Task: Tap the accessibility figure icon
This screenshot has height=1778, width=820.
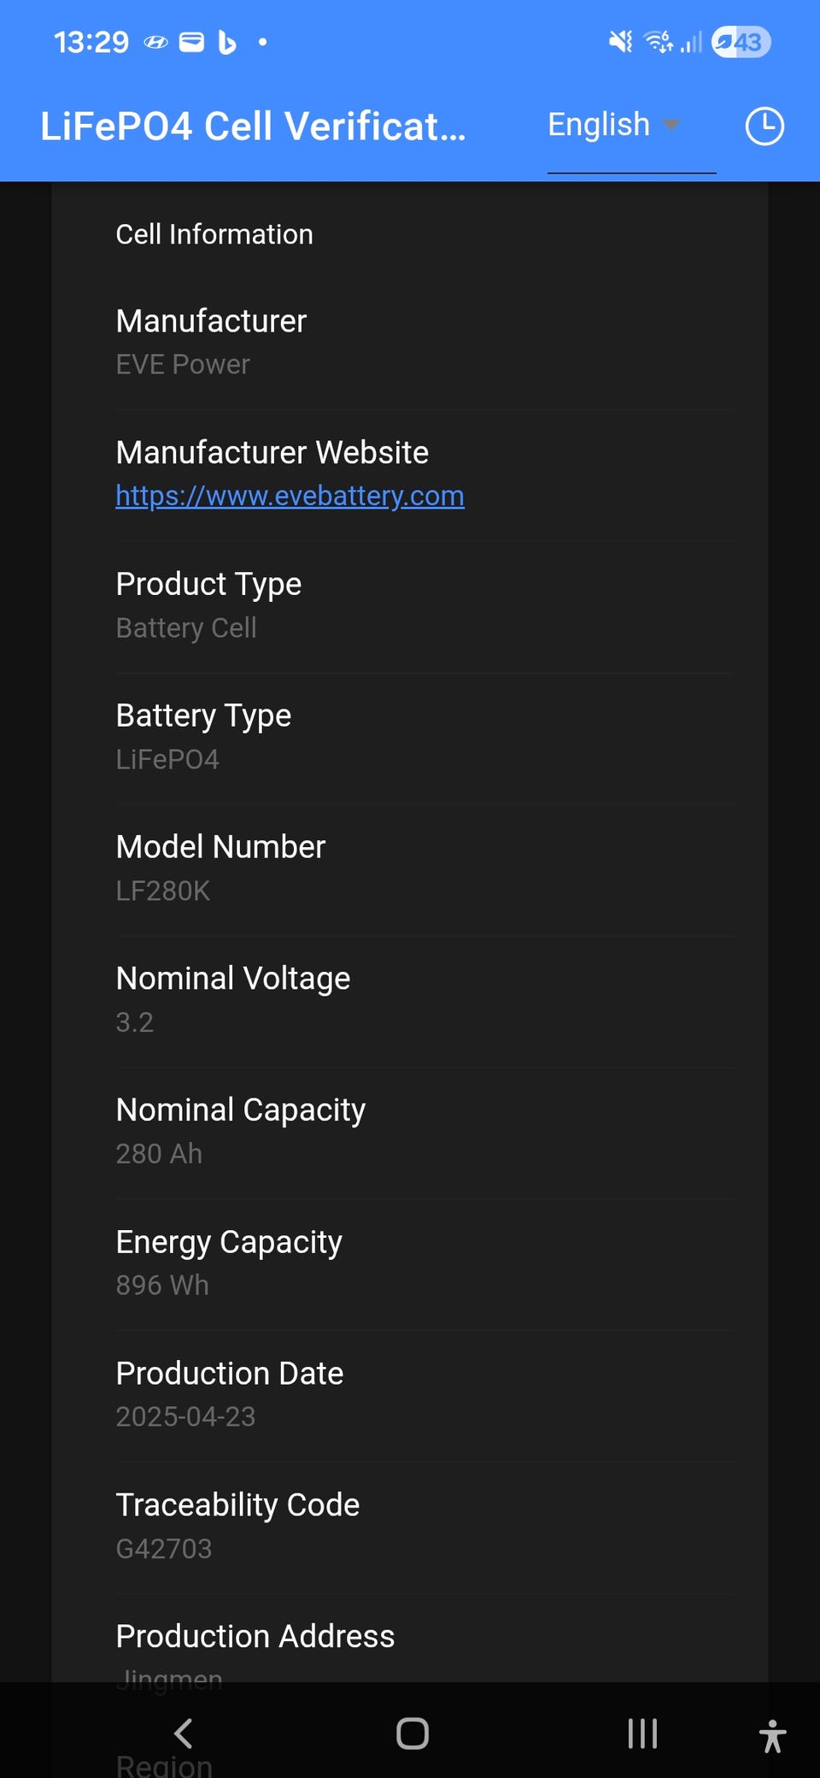Action: pos(772,1736)
